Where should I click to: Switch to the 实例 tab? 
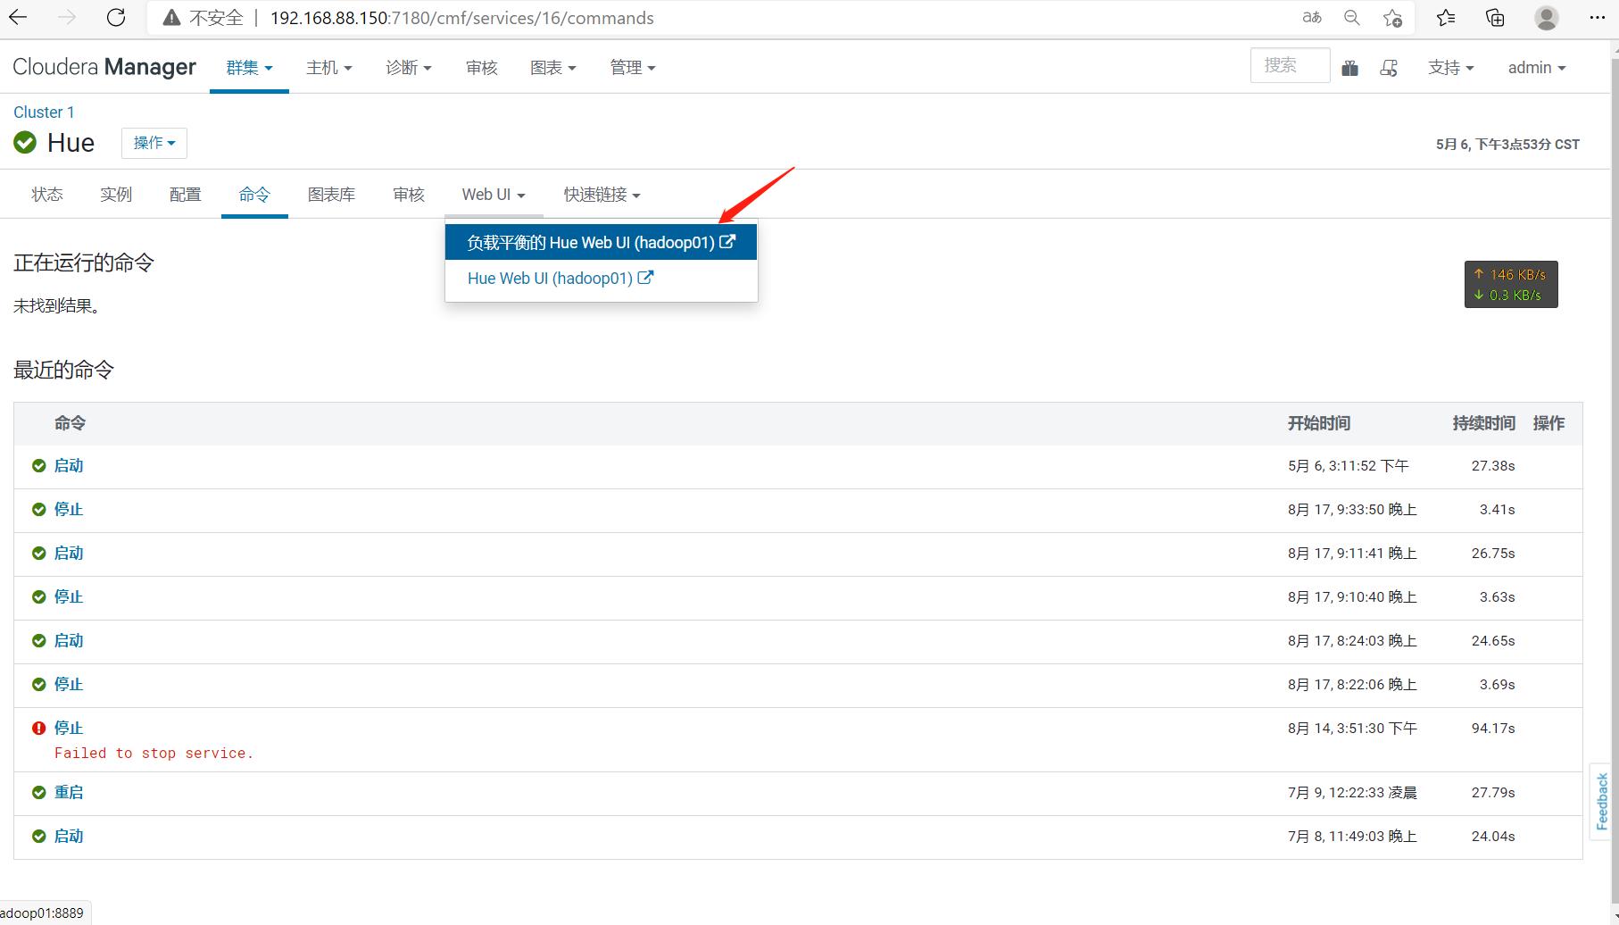coord(116,195)
